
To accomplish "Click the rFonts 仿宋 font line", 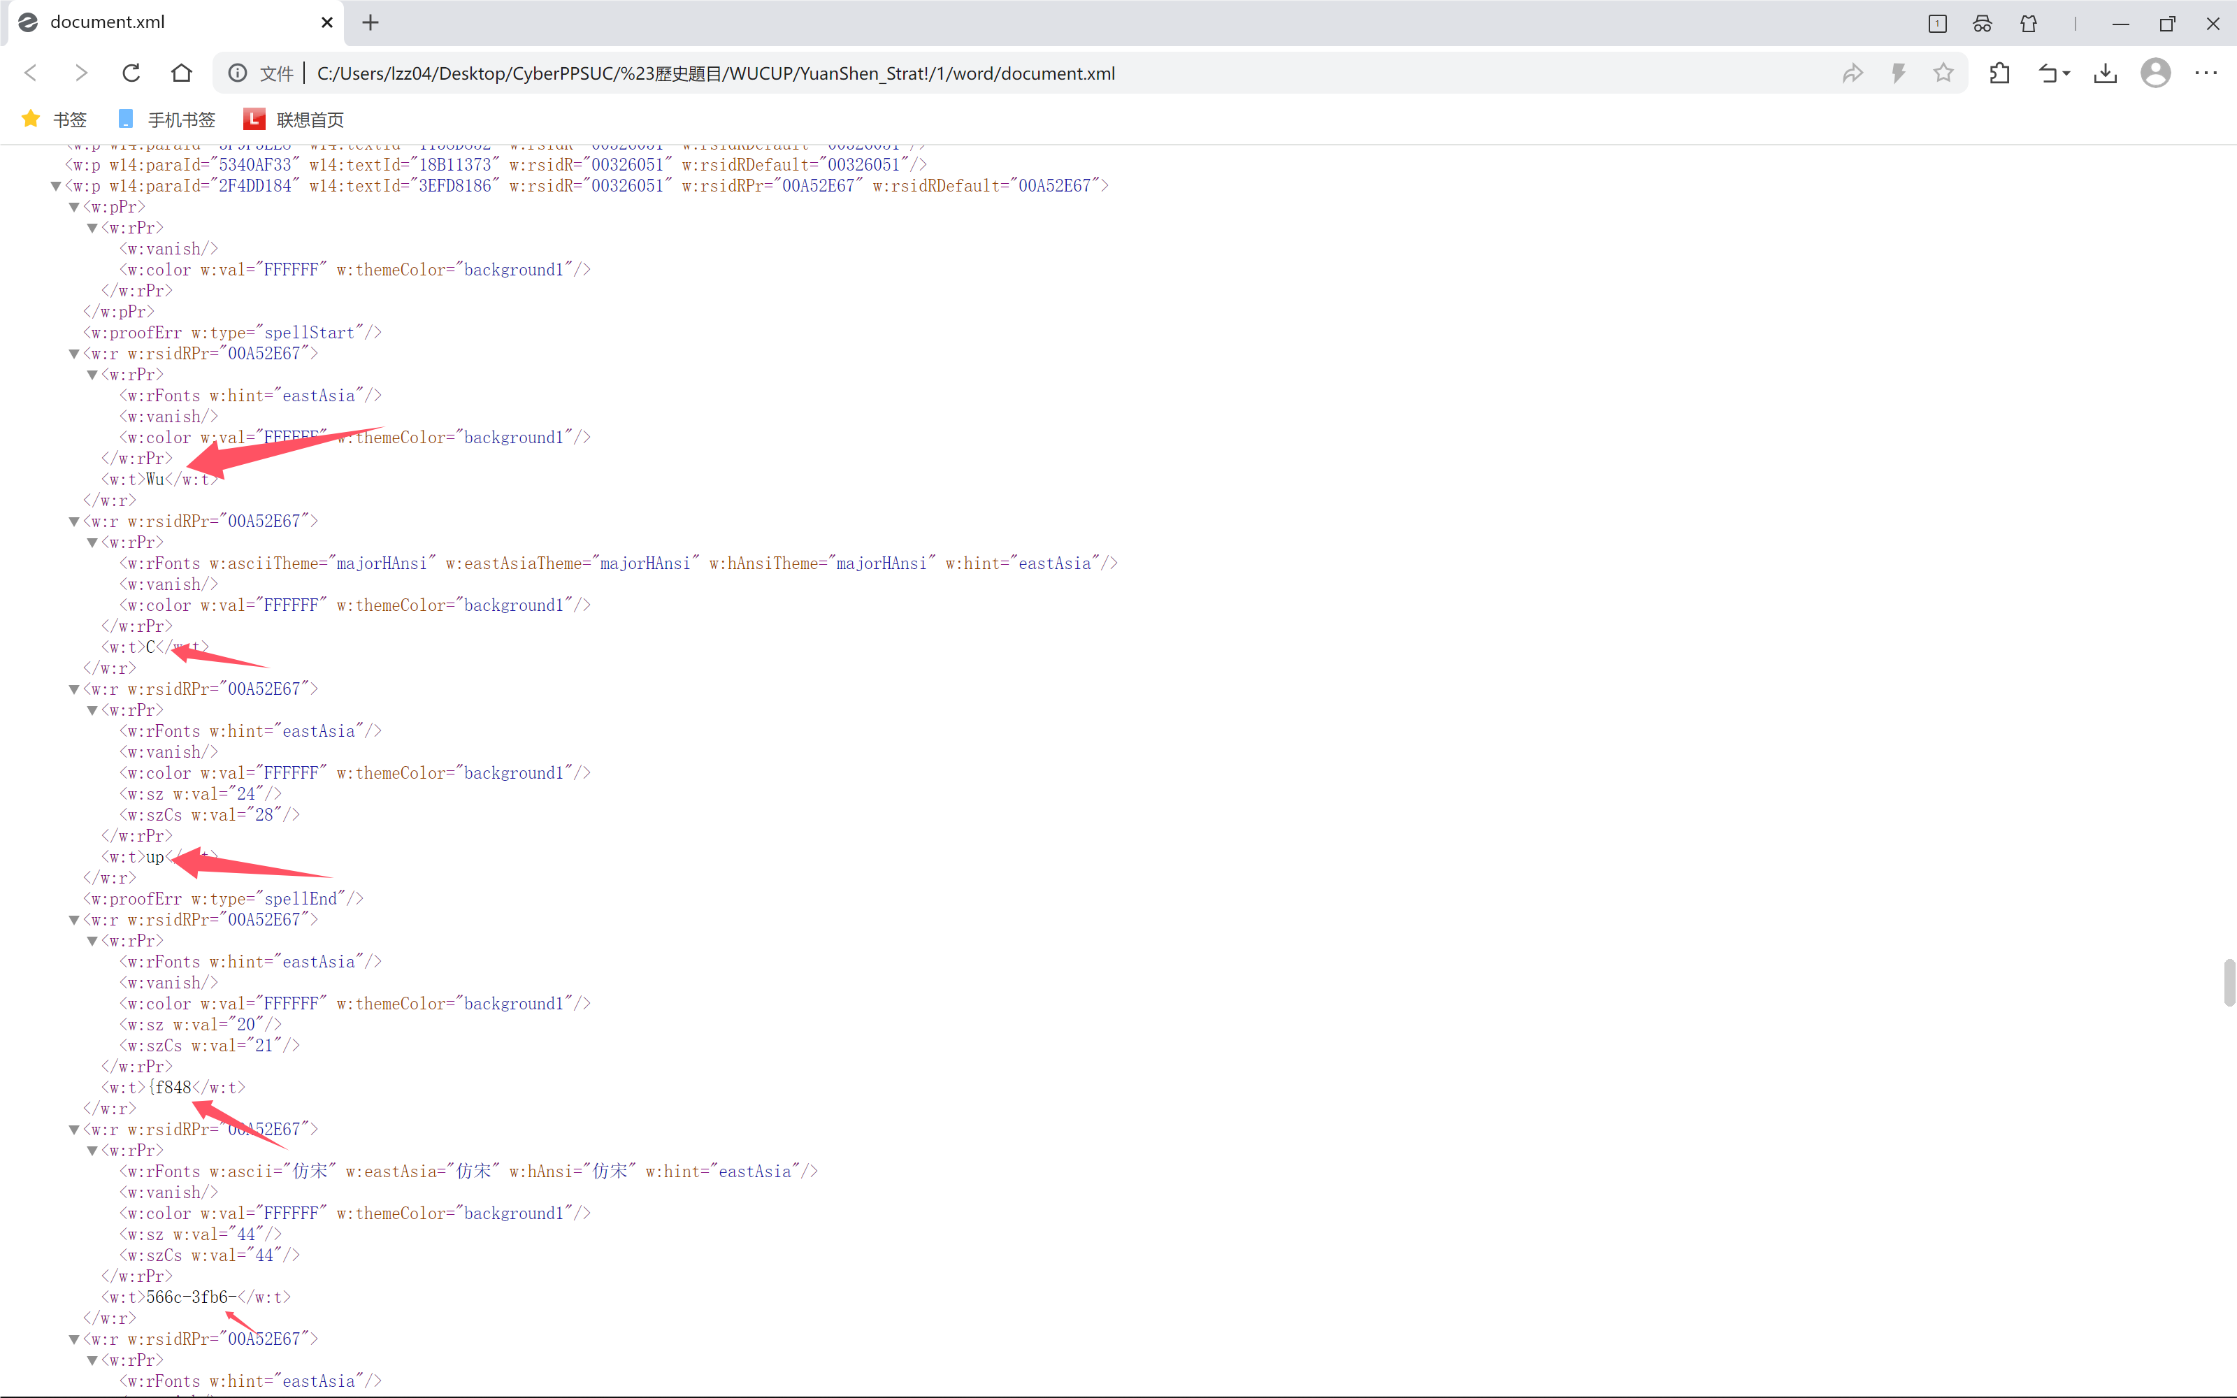I will coord(468,1172).
